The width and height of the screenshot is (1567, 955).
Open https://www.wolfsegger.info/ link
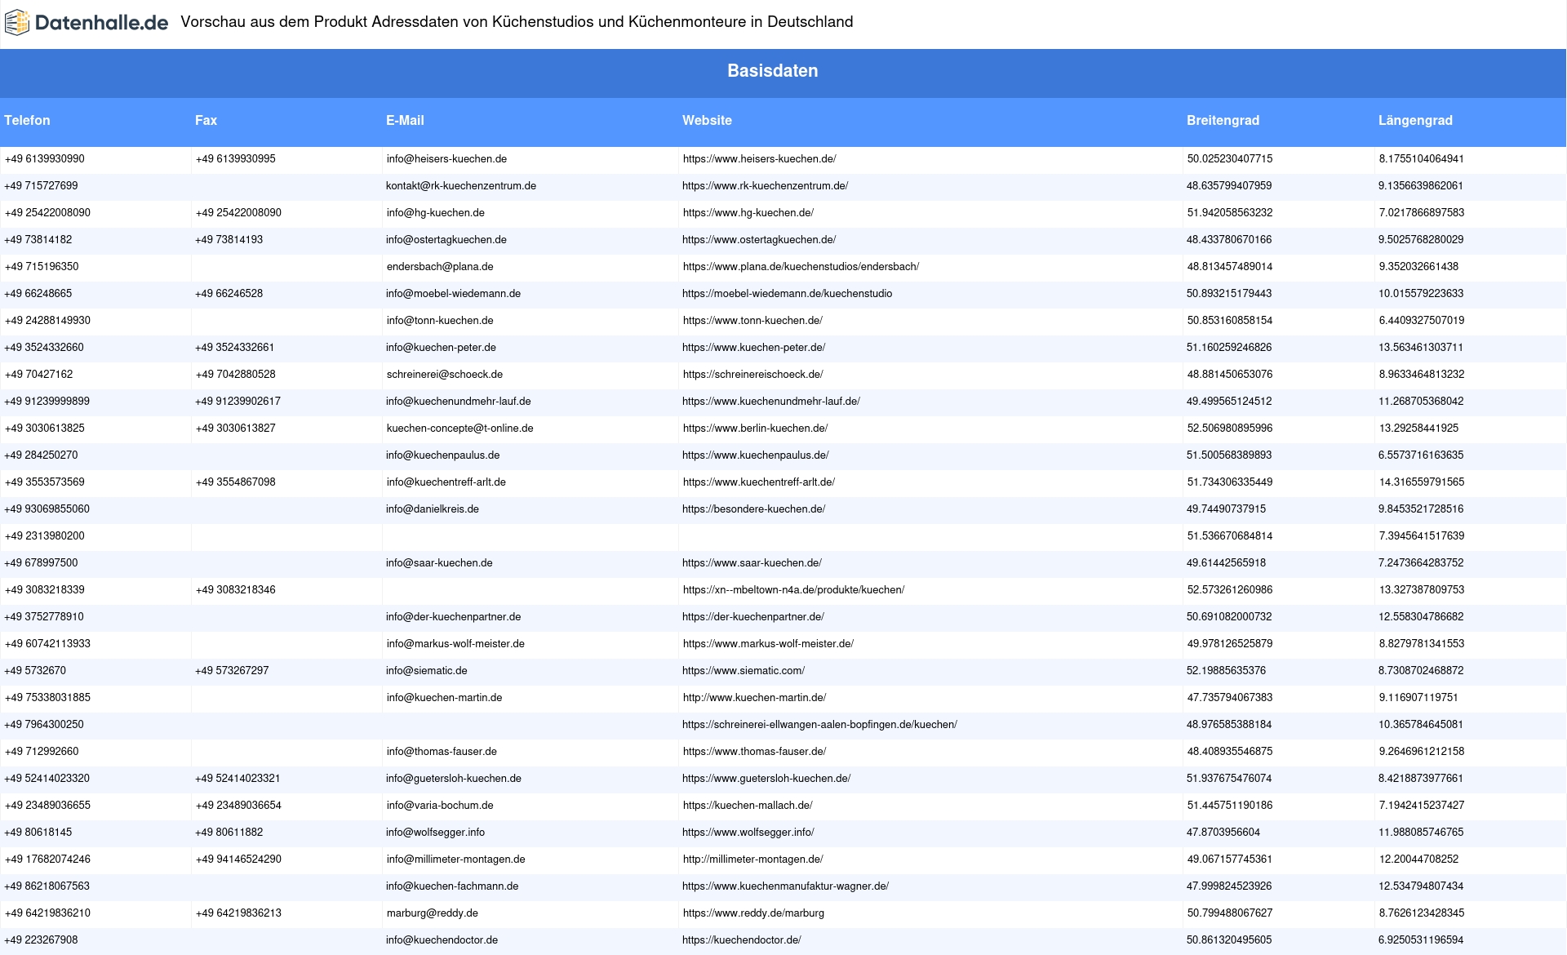(748, 833)
